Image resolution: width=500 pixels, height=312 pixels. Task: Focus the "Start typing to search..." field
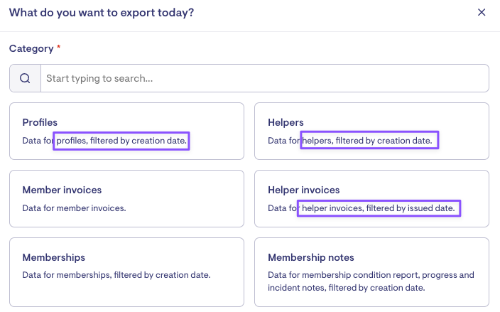tap(264, 78)
